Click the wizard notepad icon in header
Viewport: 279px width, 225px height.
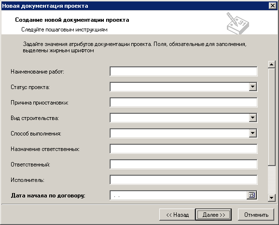[237, 23]
